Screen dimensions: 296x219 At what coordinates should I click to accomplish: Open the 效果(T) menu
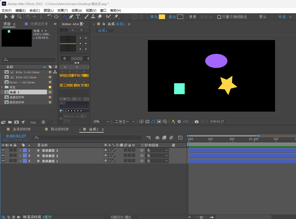click(63, 11)
